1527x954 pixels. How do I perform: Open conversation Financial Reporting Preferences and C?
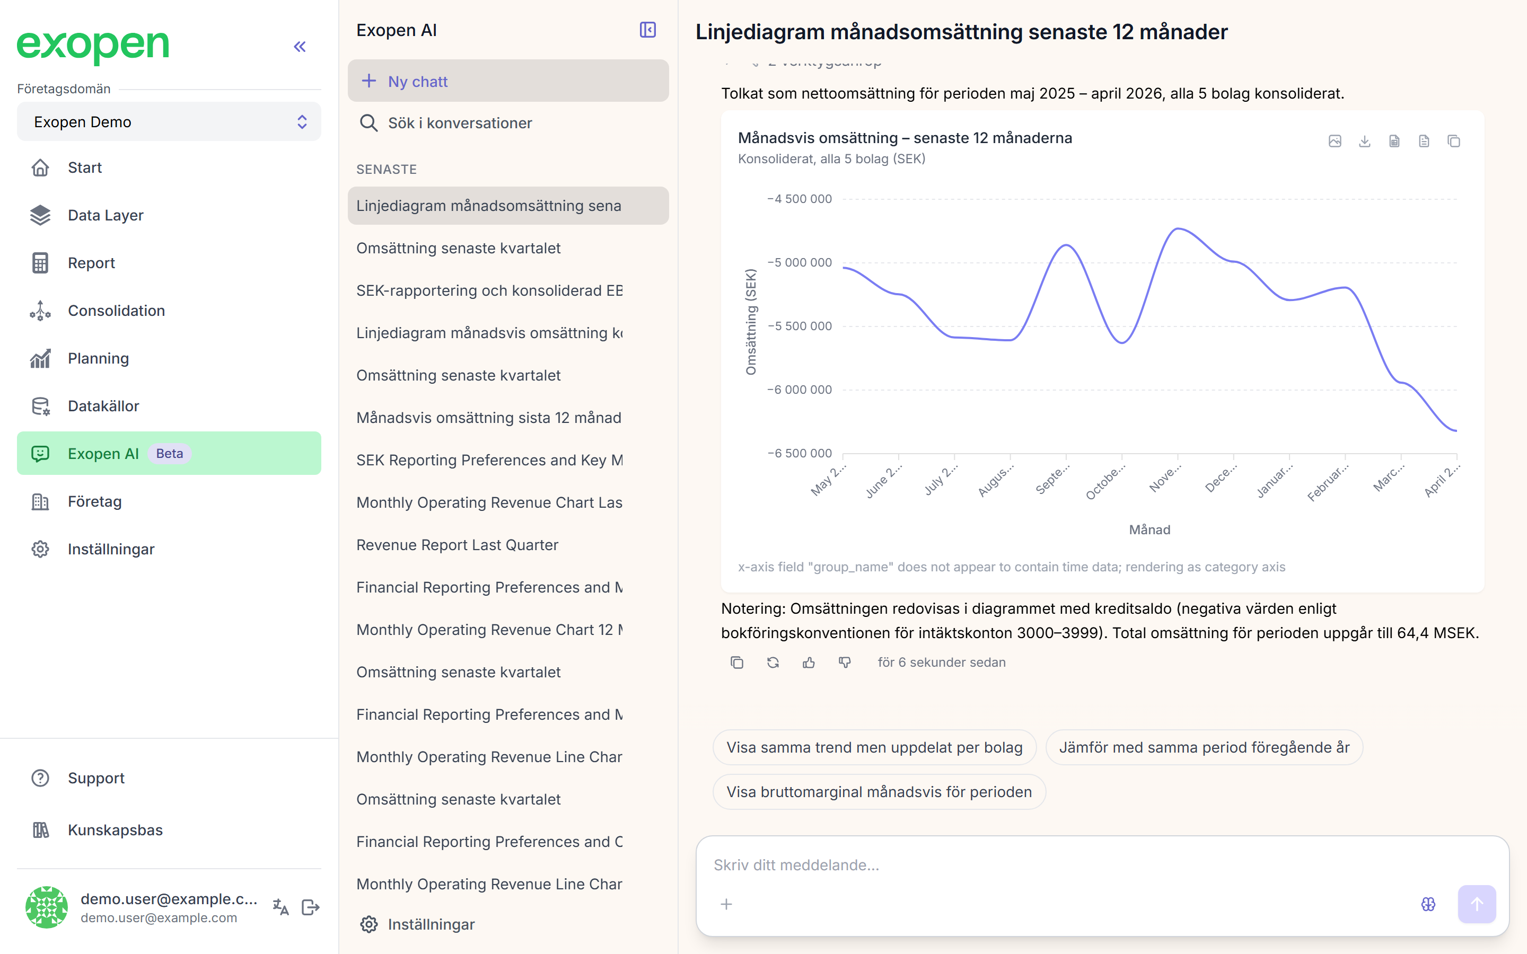[508, 842]
